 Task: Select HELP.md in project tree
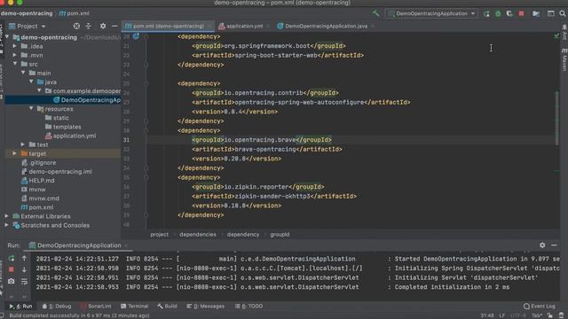37,181
